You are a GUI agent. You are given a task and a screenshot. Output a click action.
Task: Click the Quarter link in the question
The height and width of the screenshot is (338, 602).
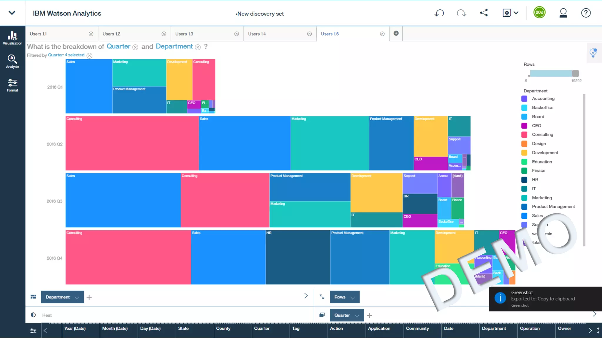pos(118,46)
